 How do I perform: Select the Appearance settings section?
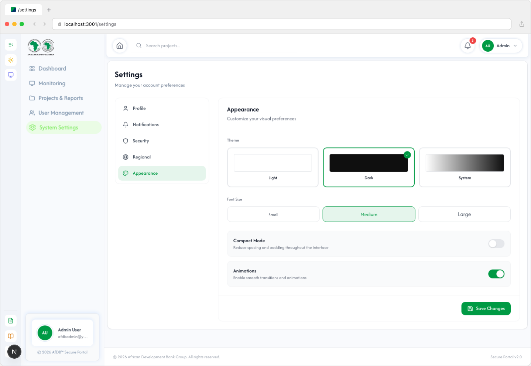pyautogui.click(x=162, y=174)
